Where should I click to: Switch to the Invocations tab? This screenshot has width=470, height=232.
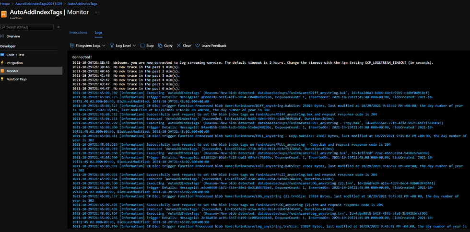tap(78, 33)
